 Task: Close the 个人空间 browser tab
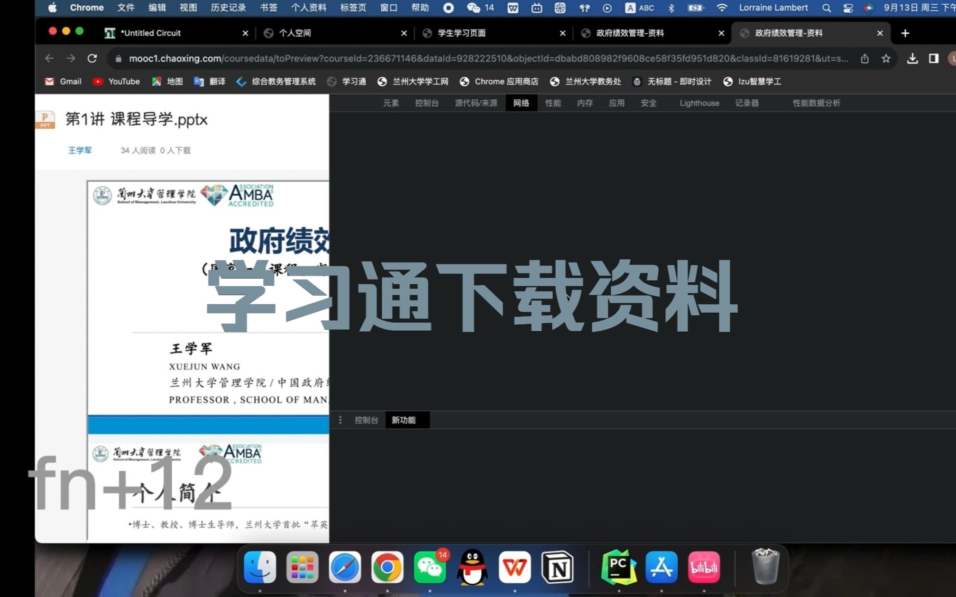click(x=404, y=33)
